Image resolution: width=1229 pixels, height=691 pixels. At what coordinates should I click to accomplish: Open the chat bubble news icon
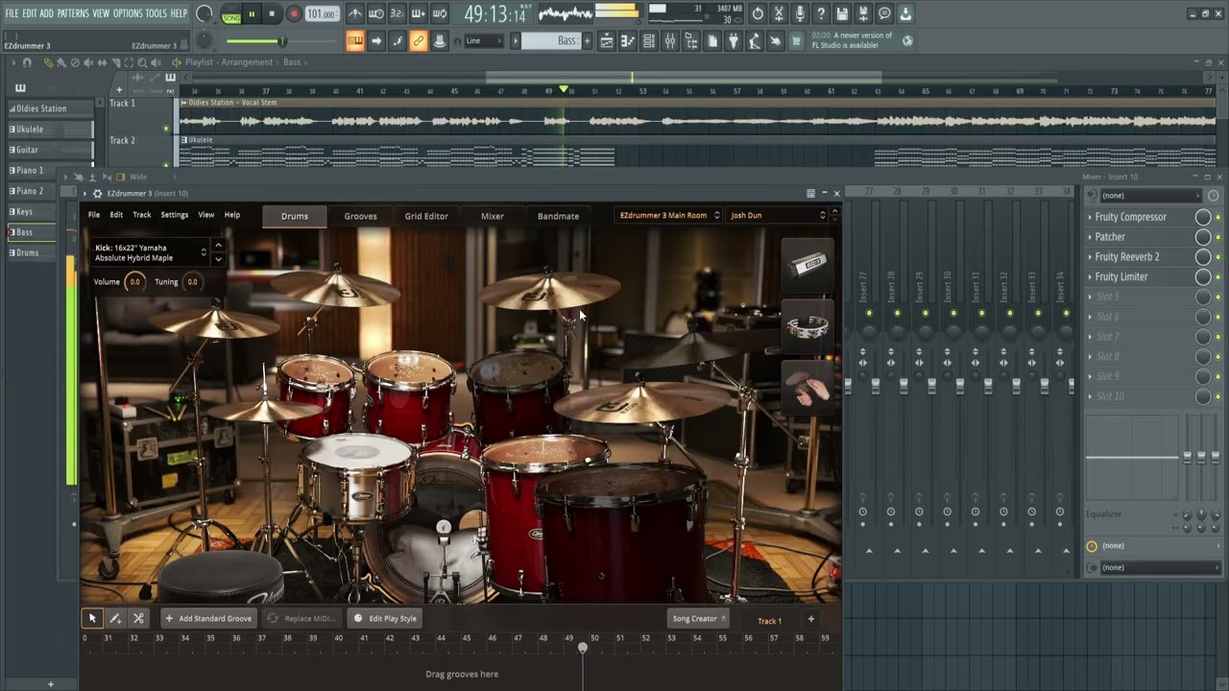click(884, 14)
